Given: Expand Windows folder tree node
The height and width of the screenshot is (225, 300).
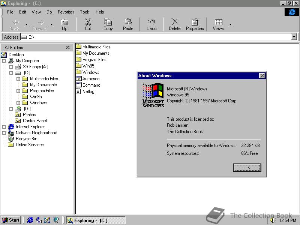Looking at the screenshot, I should [x=18, y=103].
